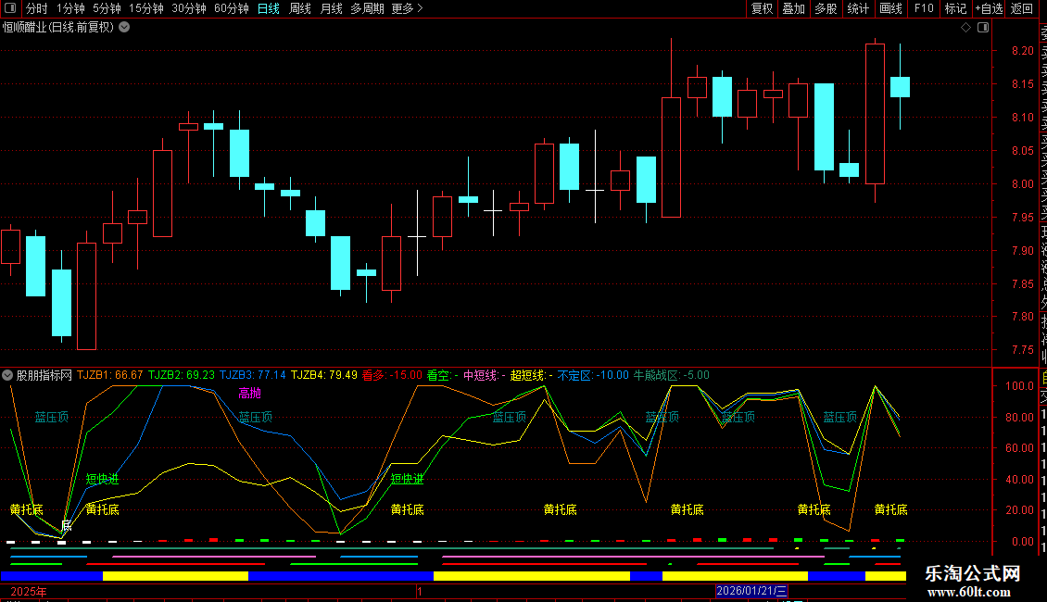
Task: Click the 牛熊战区: -5.00 indicator label
Action: point(672,375)
